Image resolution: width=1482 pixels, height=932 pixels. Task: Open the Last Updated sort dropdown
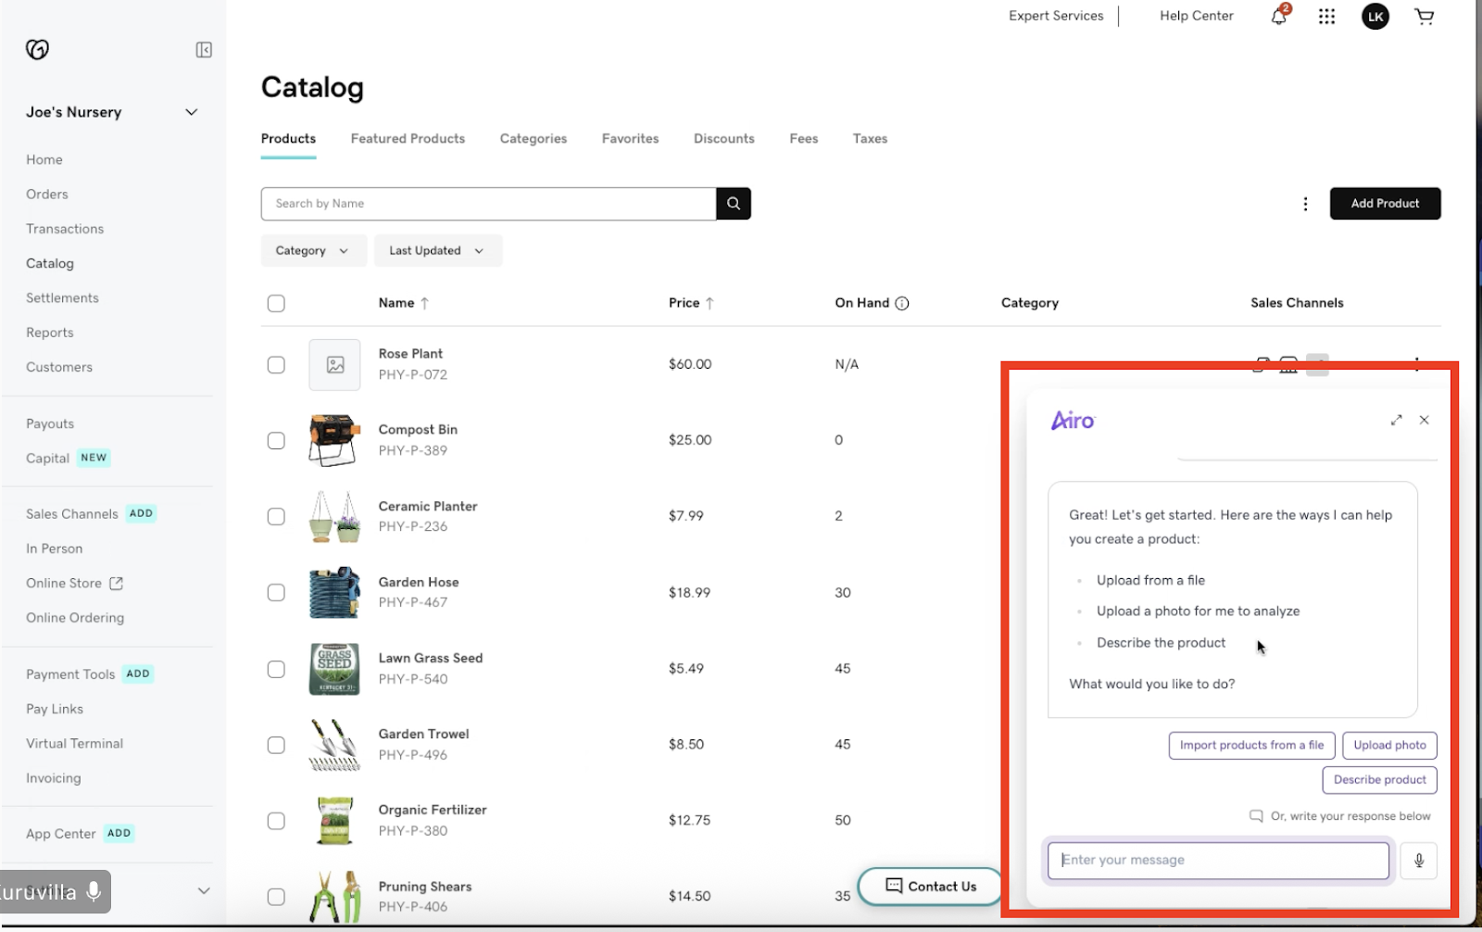pos(437,250)
